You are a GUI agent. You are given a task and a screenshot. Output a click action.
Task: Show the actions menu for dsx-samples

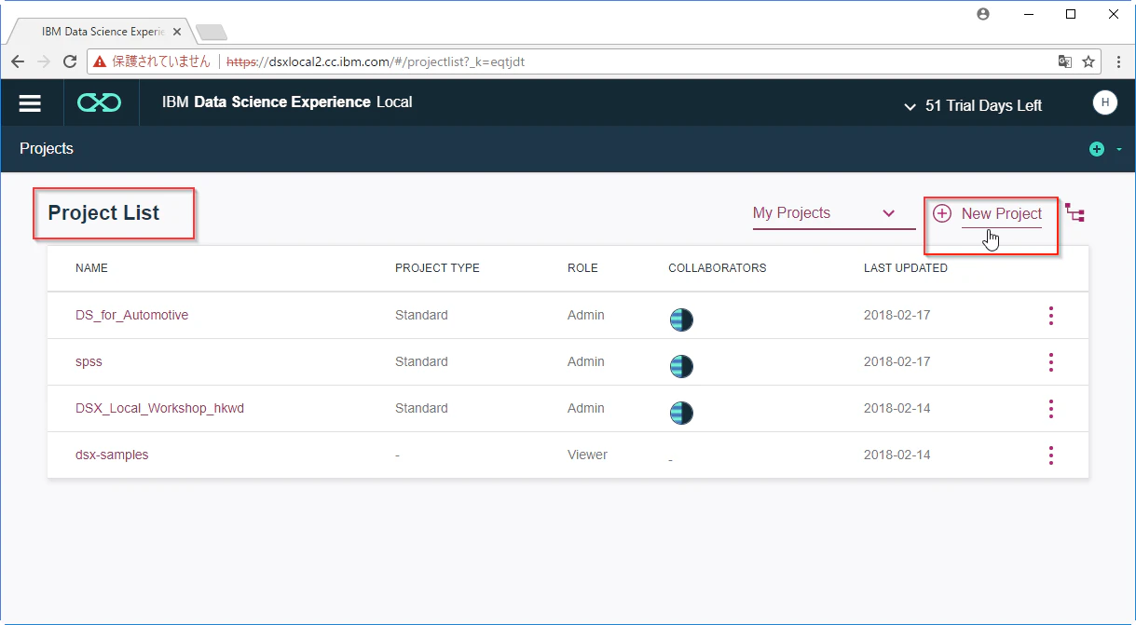click(x=1051, y=455)
